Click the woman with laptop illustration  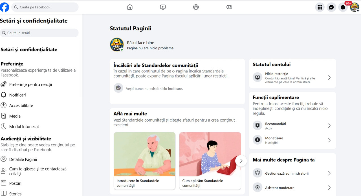point(210,154)
